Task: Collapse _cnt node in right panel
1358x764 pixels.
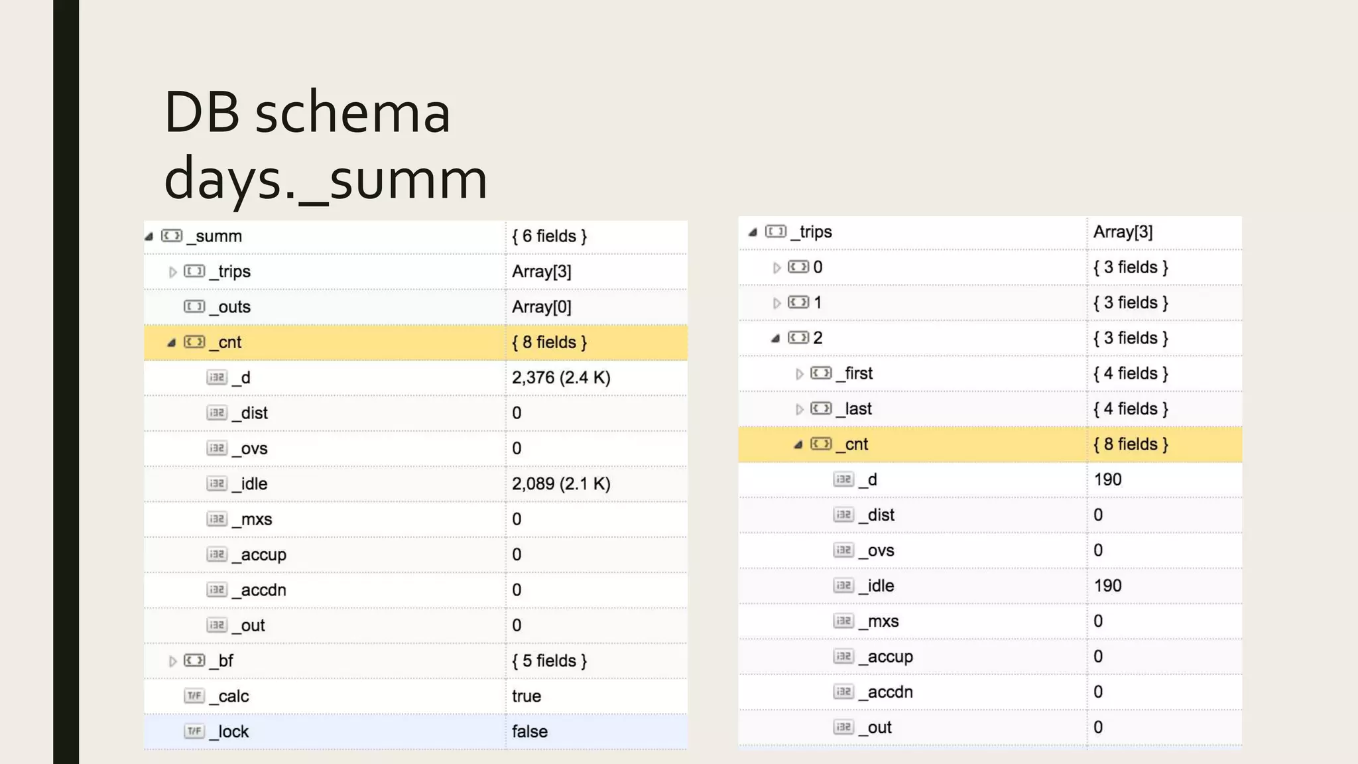Action: (x=798, y=444)
